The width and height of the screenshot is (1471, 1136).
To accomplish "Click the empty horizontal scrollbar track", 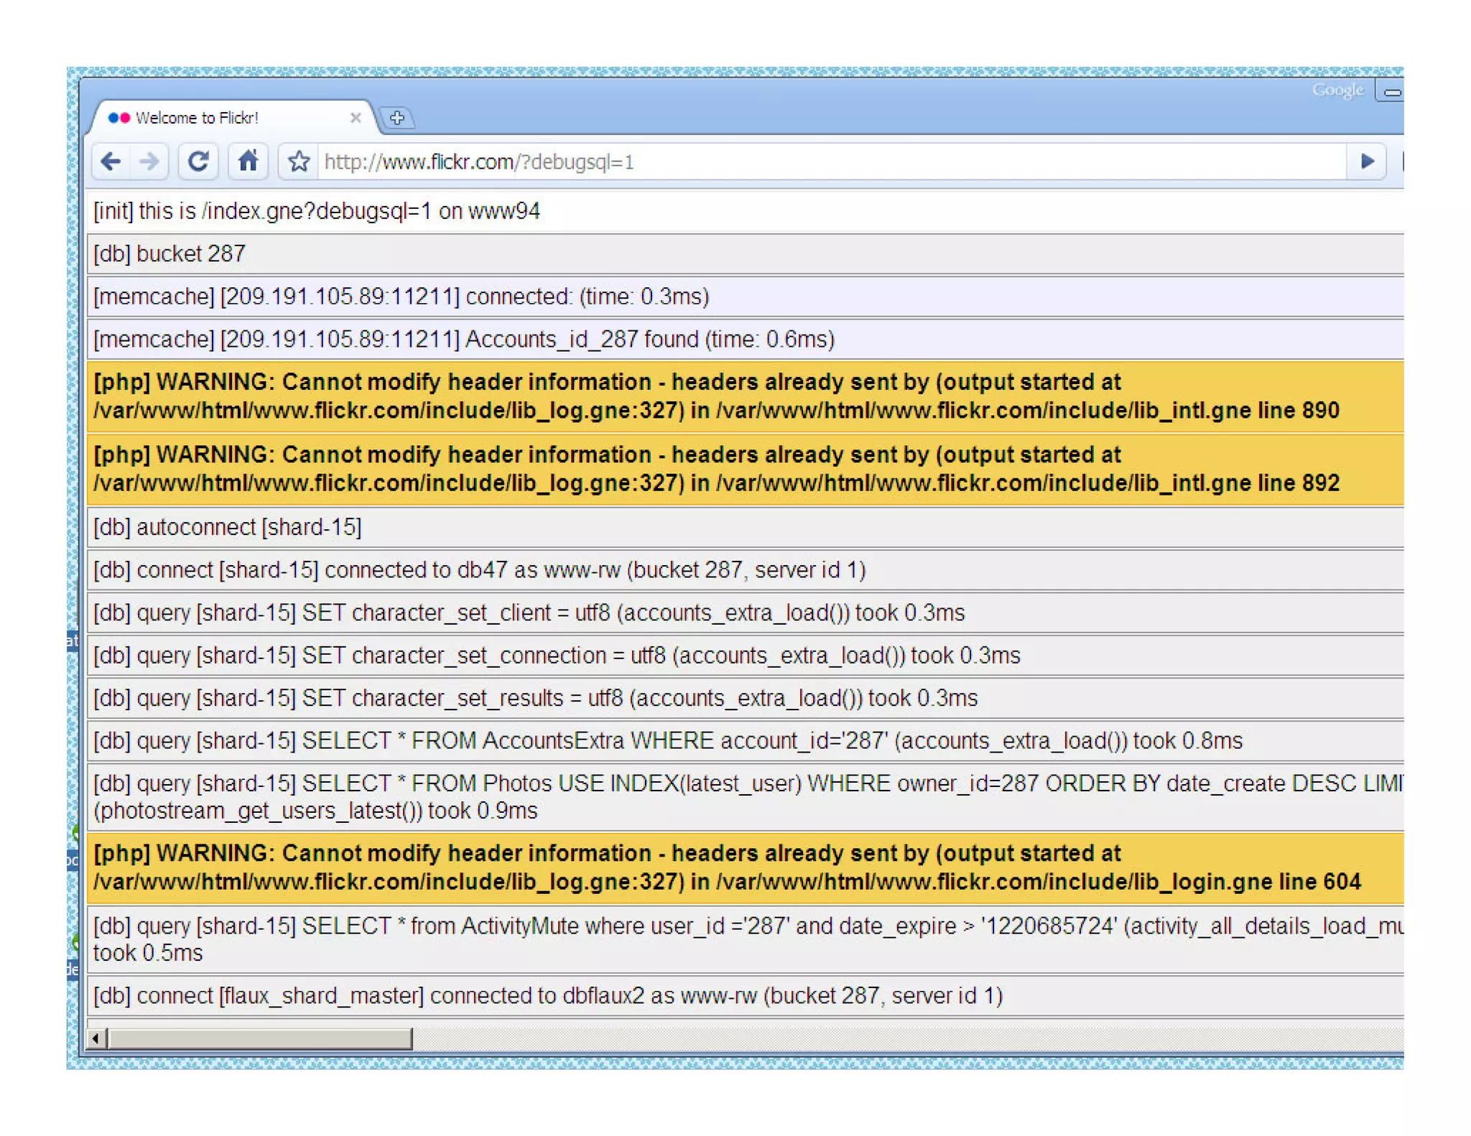I will coord(862,1038).
